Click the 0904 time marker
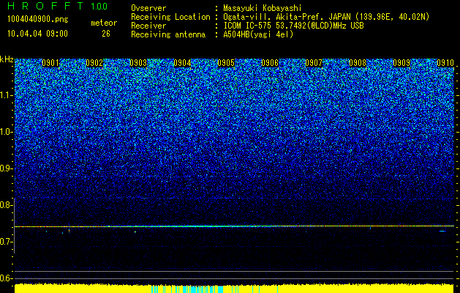The width and height of the screenshot is (460, 293). [182, 63]
